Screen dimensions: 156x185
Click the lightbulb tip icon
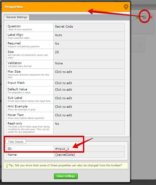[7, 166]
